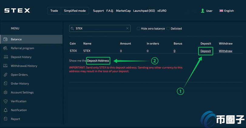Click the Deposit column header
This screenshot has width=246, height=128.
206,43
